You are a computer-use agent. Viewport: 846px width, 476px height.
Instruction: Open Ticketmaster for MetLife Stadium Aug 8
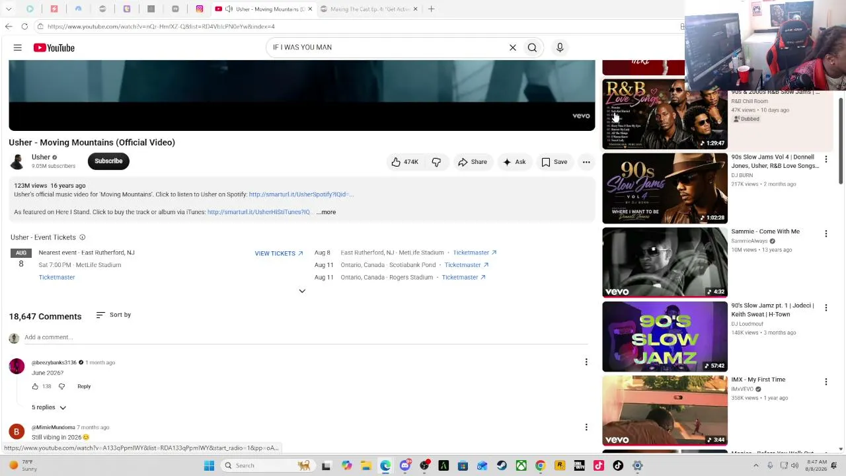click(475, 253)
